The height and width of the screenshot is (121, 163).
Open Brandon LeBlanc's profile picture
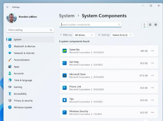tap(12, 18)
